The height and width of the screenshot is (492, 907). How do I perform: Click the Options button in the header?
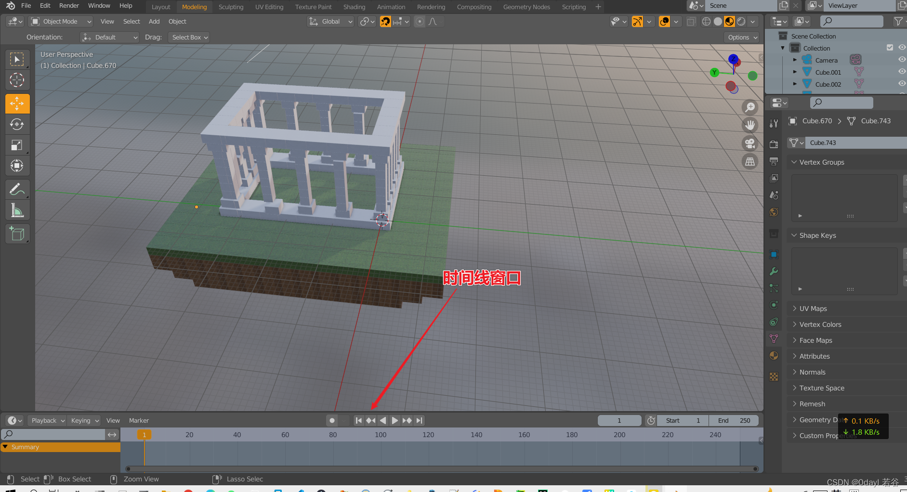pos(741,37)
